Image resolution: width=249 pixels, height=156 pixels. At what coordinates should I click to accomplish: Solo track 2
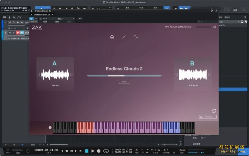(14, 33)
